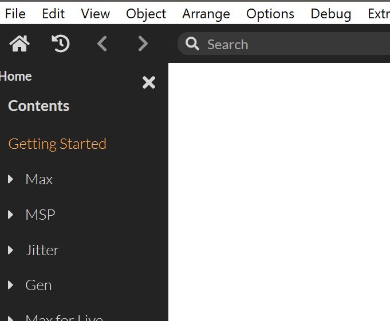
Task: Open the Getting Started link
Action: coord(57,144)
